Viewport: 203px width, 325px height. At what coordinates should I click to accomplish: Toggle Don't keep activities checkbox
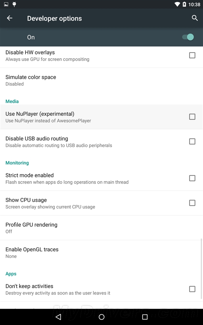point(192,289)
